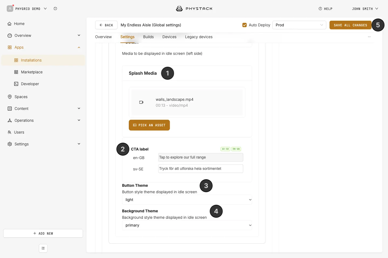Click the Overview gauge icon

tap(10, 35)
